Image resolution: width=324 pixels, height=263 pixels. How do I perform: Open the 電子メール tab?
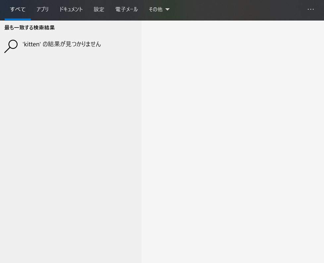click(x=127, y=10)
